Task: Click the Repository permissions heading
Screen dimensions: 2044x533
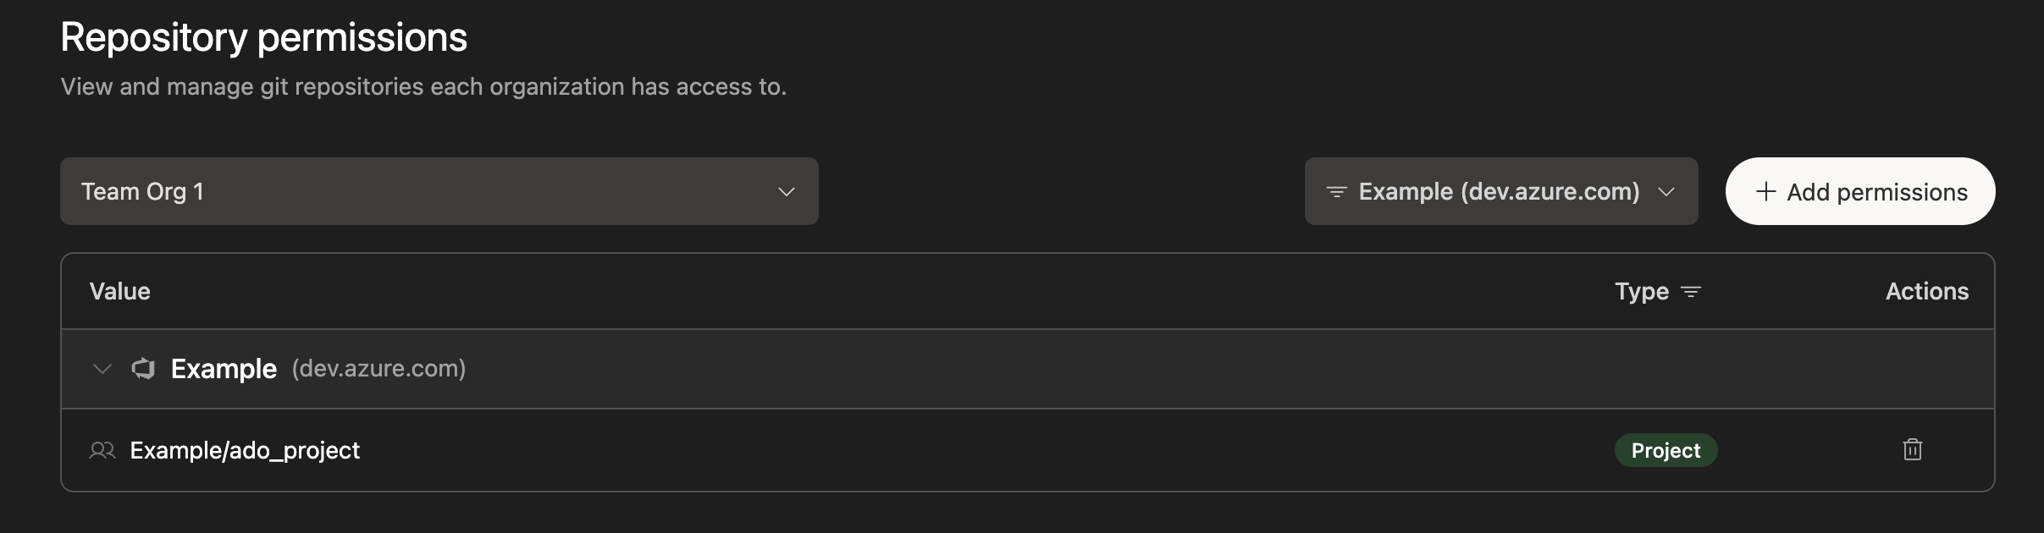Action: pyautogui.click(x=263, y=36)
